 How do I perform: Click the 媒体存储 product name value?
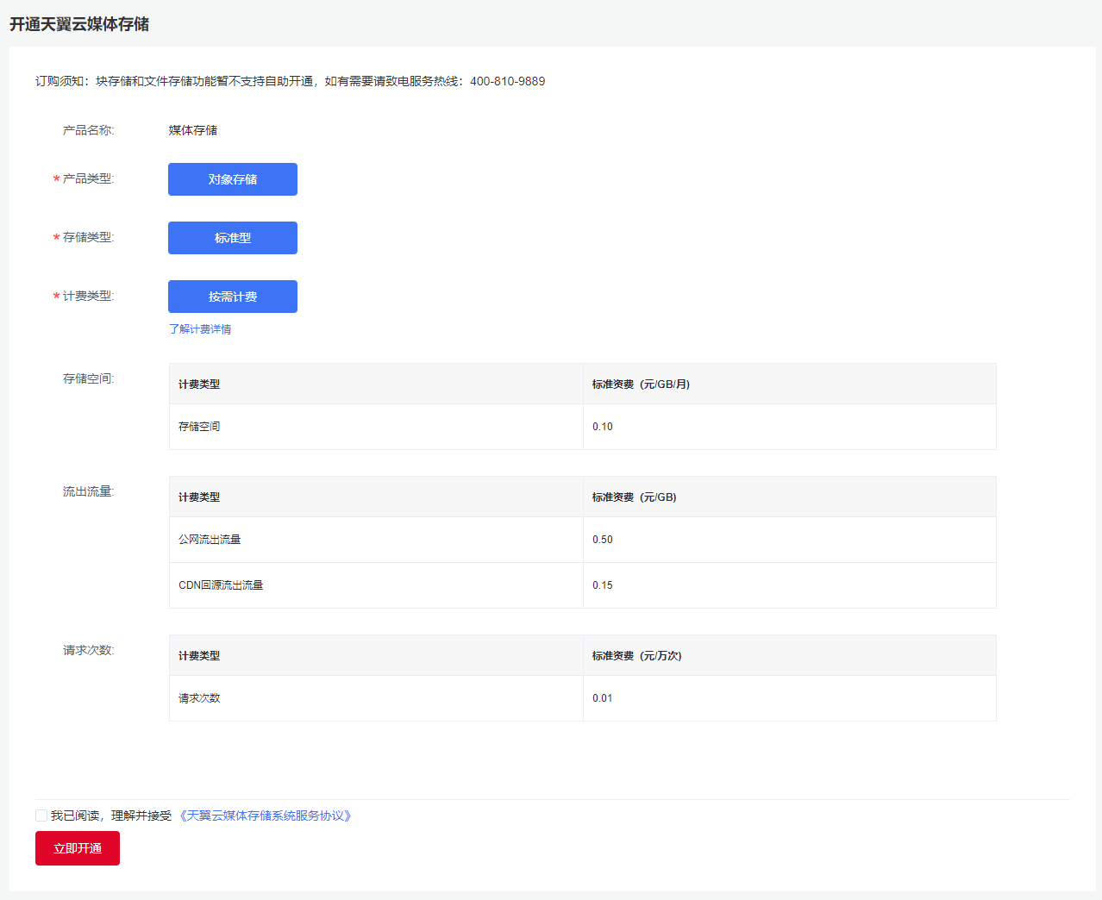(193, 130)
